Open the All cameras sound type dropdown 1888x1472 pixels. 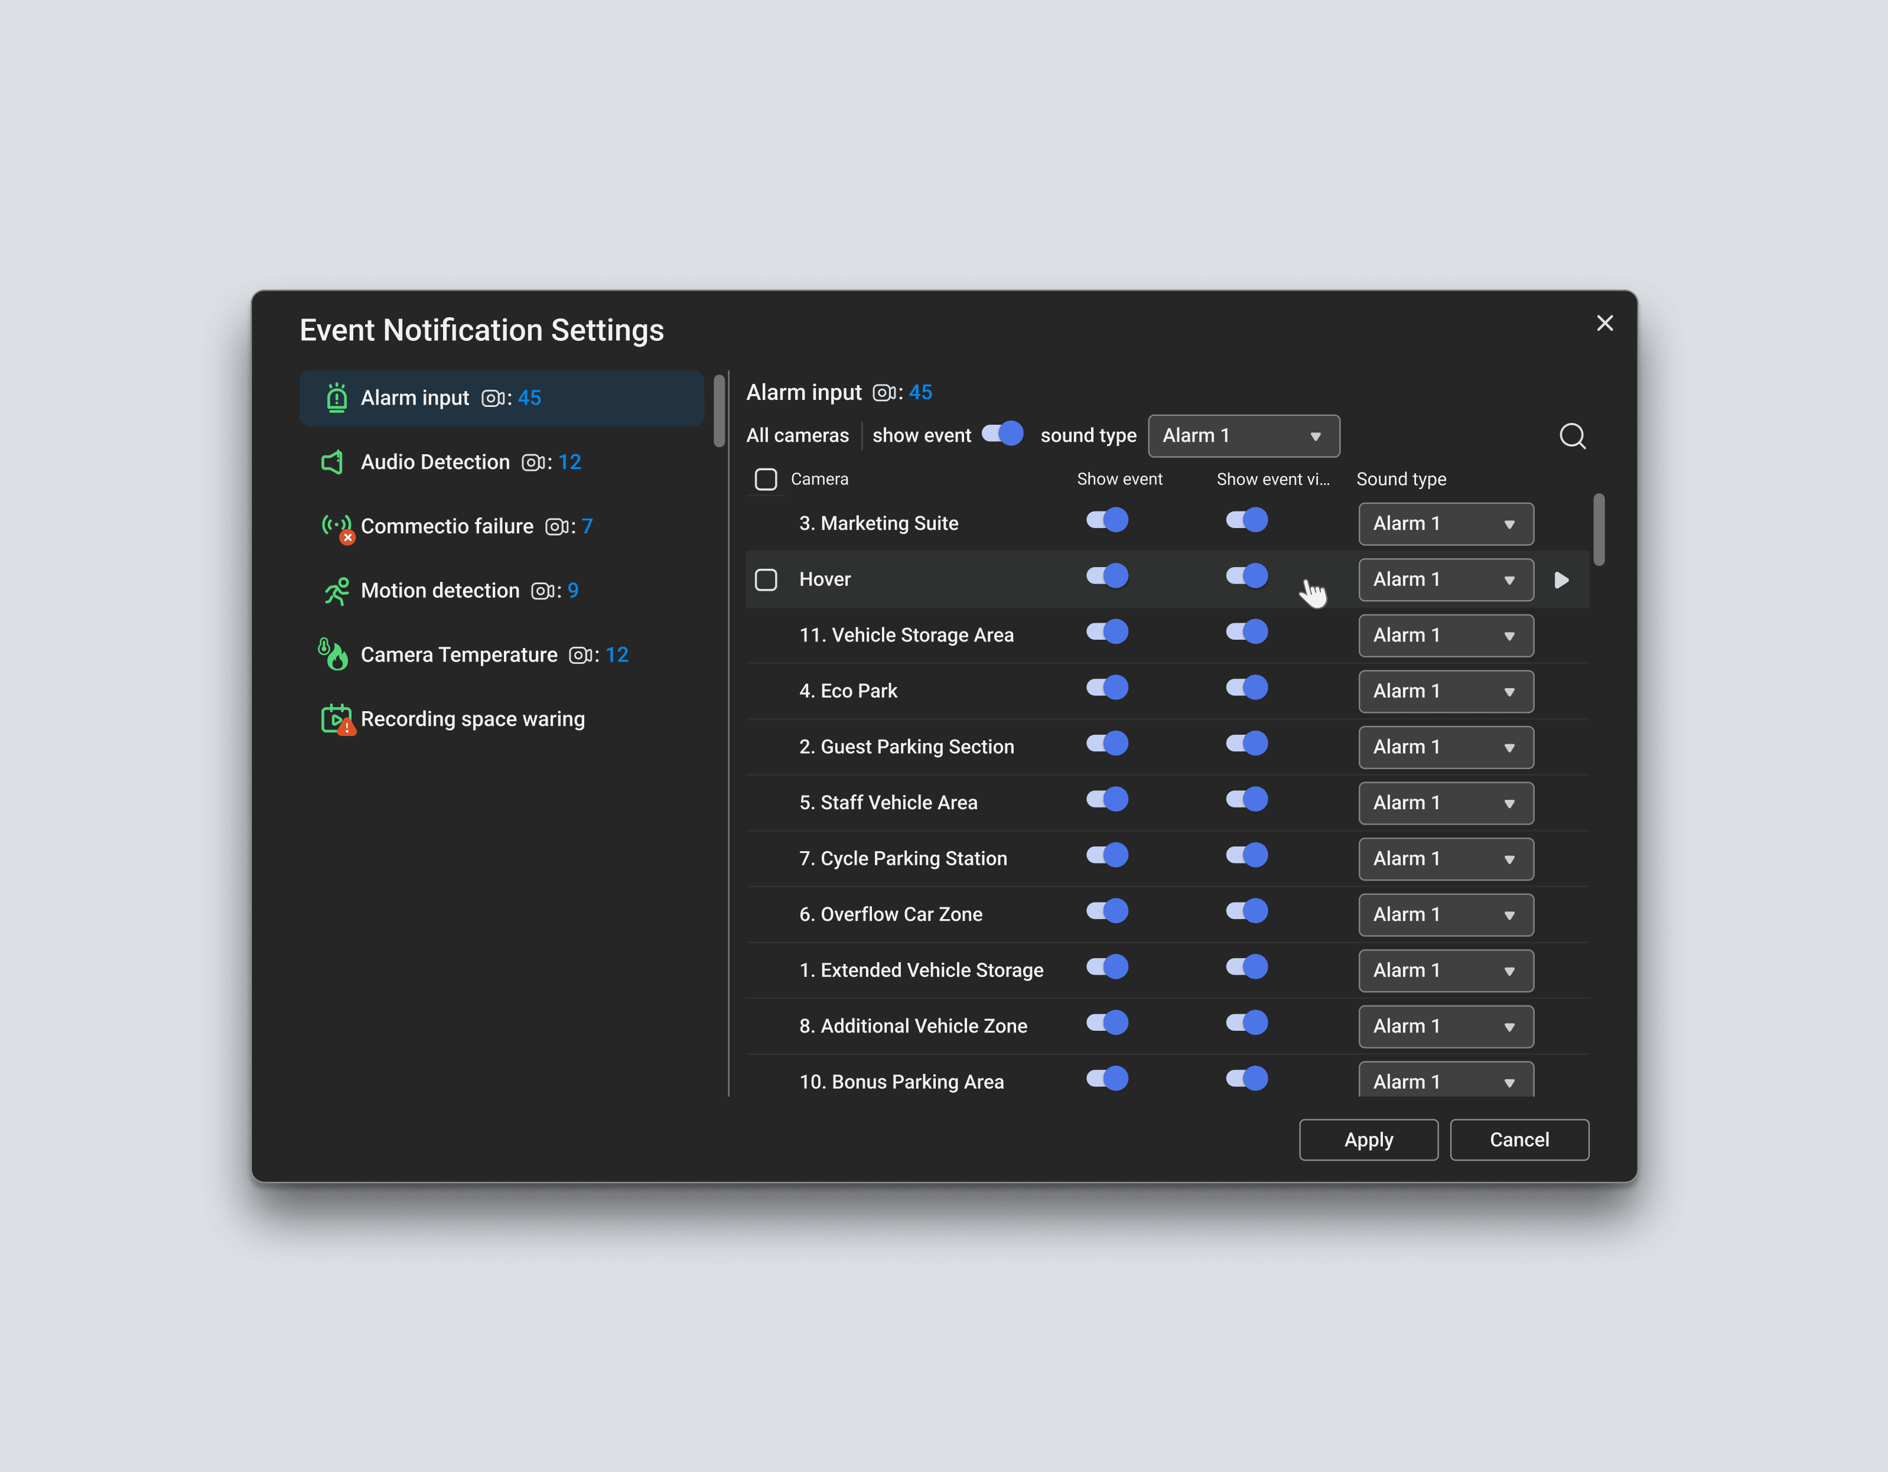[x=1243, y=437]
